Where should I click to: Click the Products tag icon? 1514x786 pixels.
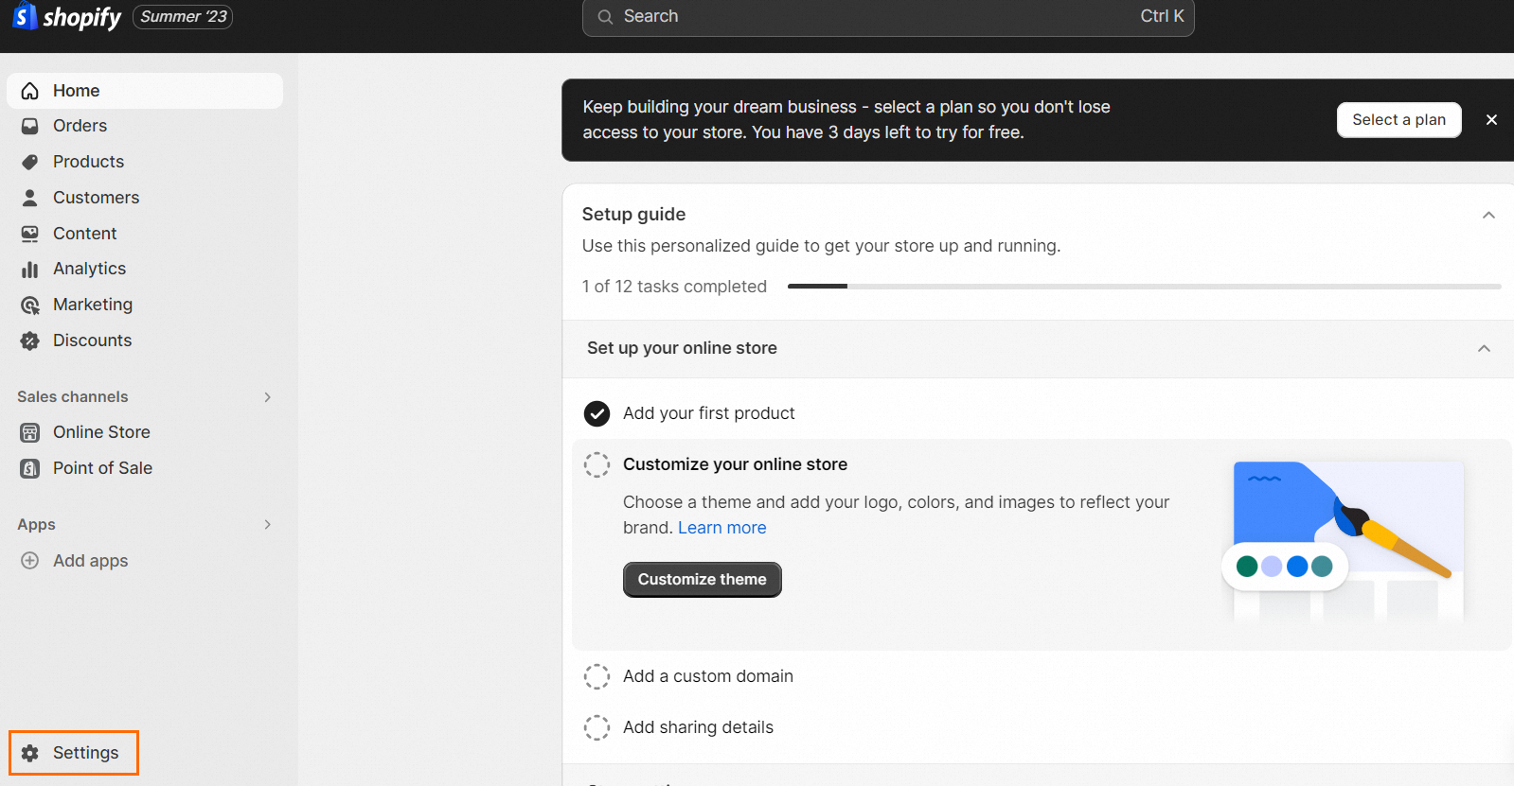[30, 162]
